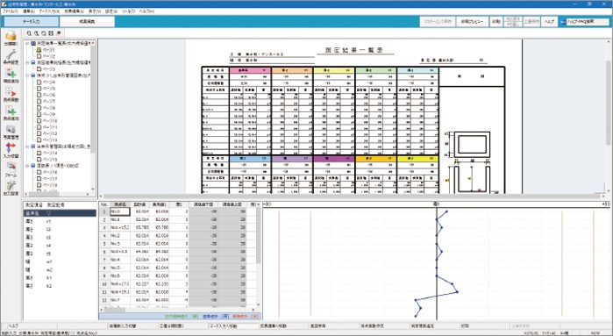The height and width of the screenshot is (336, 613).
Task: Click the 測点移動 sidebar icon
Action: [11, 94]
